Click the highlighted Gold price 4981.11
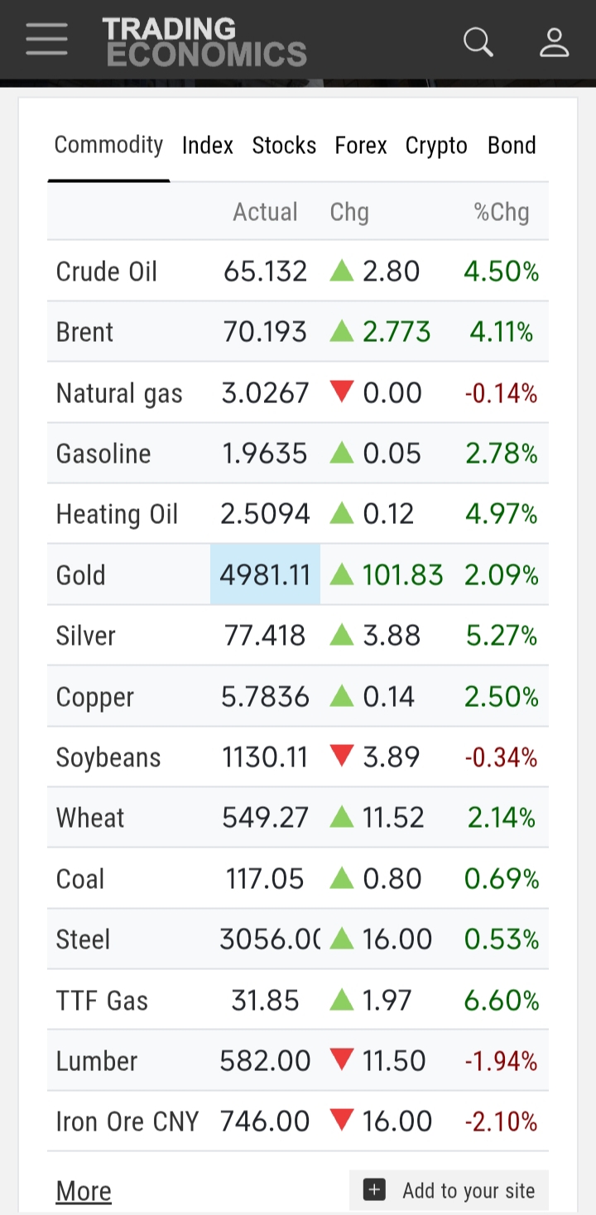This screenshot has height=1215, width=596. (x=265, y=575)
